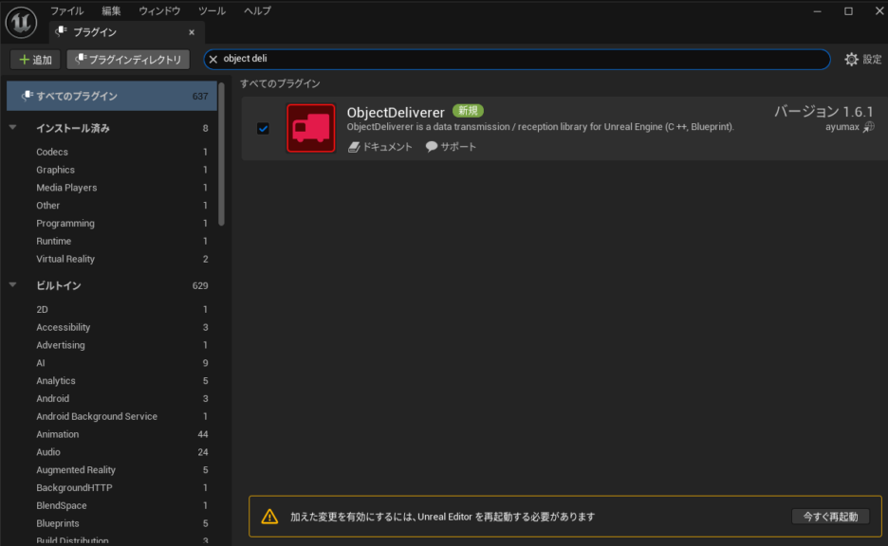The image size is (888, 546).
Task: Select the Virtual Reality category
Action: click(x=65, y=259)
